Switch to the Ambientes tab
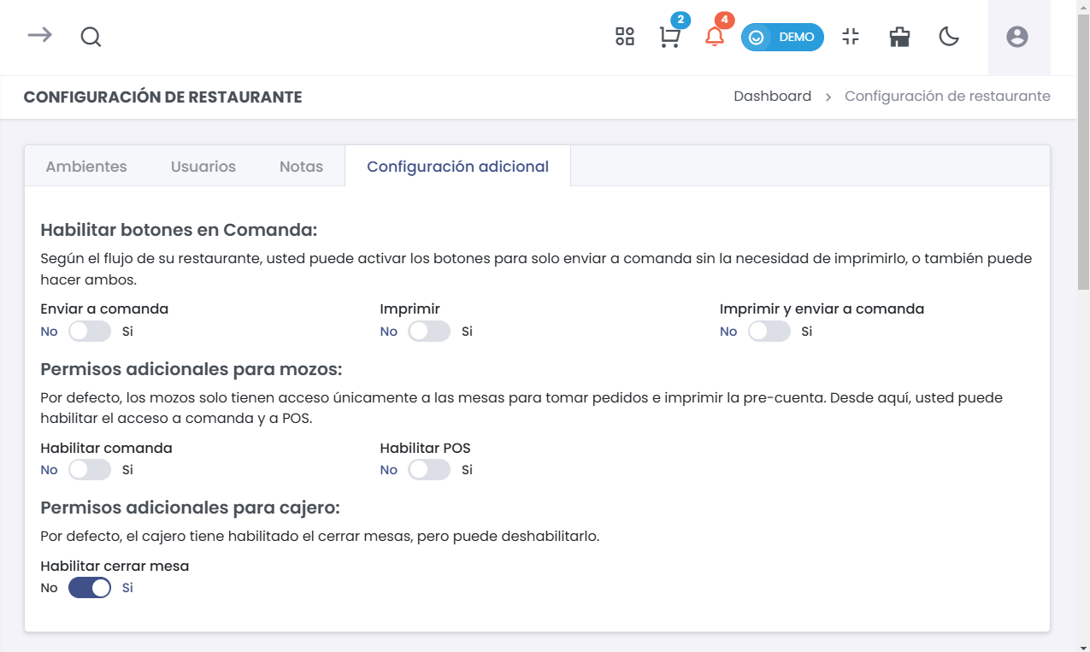This screenshot has width=1090, height=652. (x=85, y=166)
